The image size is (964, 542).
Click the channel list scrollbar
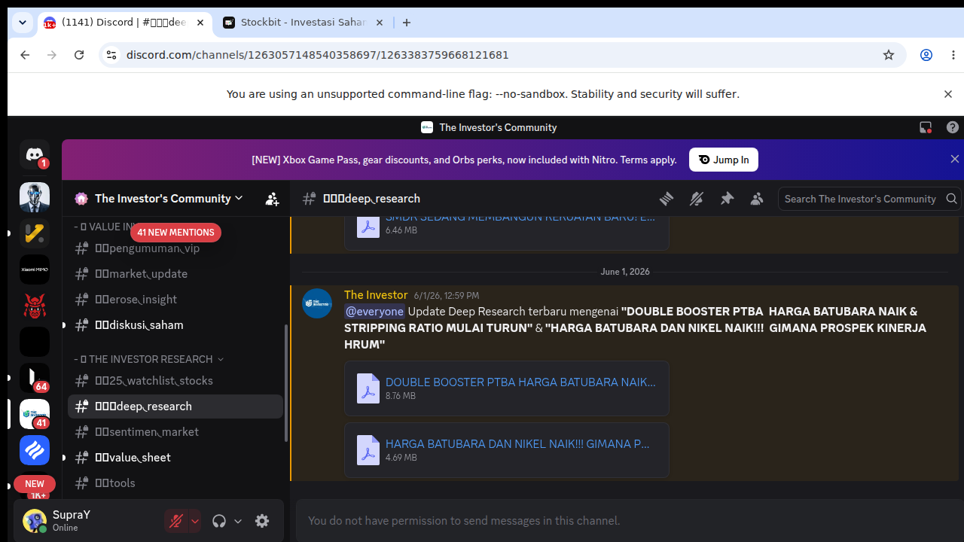click(286, 383)
